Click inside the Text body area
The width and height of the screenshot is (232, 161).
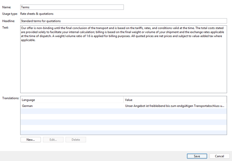click(123, 66)
